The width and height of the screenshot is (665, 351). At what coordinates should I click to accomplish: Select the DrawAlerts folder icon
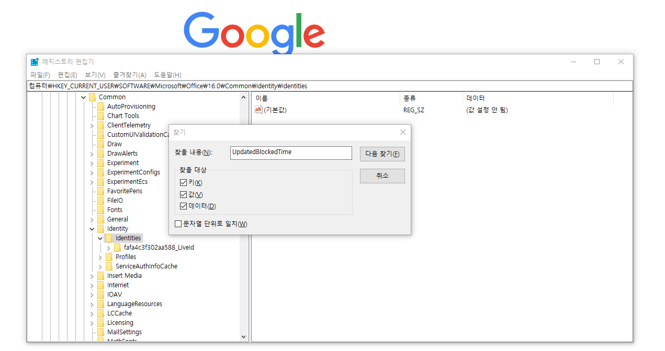coord(100,154)
